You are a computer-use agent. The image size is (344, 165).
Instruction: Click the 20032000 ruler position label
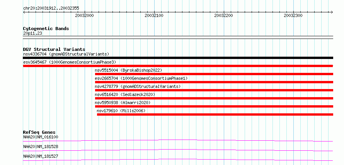point(84,15)
